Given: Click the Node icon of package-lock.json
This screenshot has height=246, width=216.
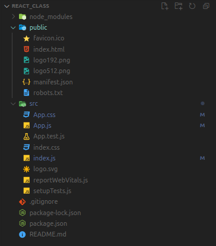Looking at the screenshot, I should coord(23,213).
